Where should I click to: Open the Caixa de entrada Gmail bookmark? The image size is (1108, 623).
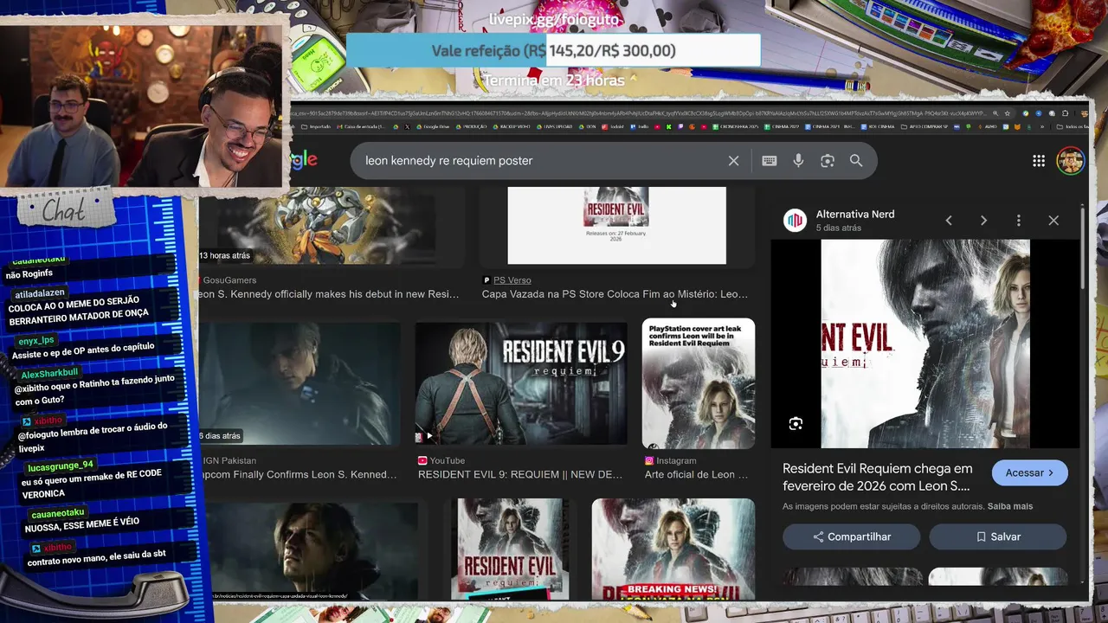tap(362, 126)
